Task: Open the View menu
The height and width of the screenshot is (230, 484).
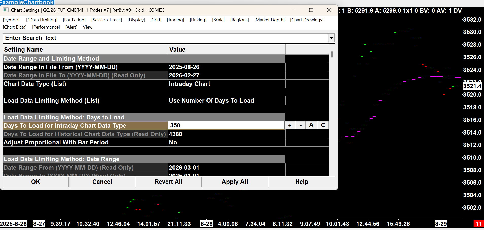Action: 88,27
